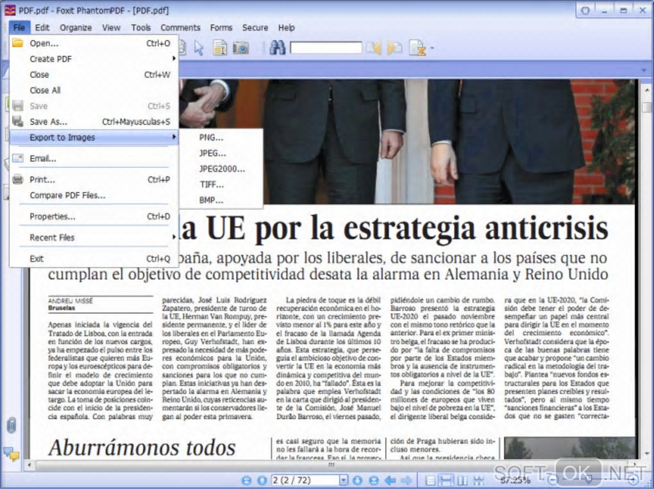
Task: Click the find next arrow icon
Action: pos(394,48)
